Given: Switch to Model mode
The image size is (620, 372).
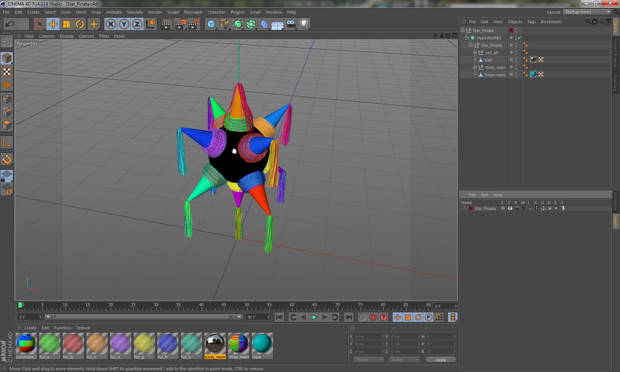Looking at the screenshot, I should point(7,58).
